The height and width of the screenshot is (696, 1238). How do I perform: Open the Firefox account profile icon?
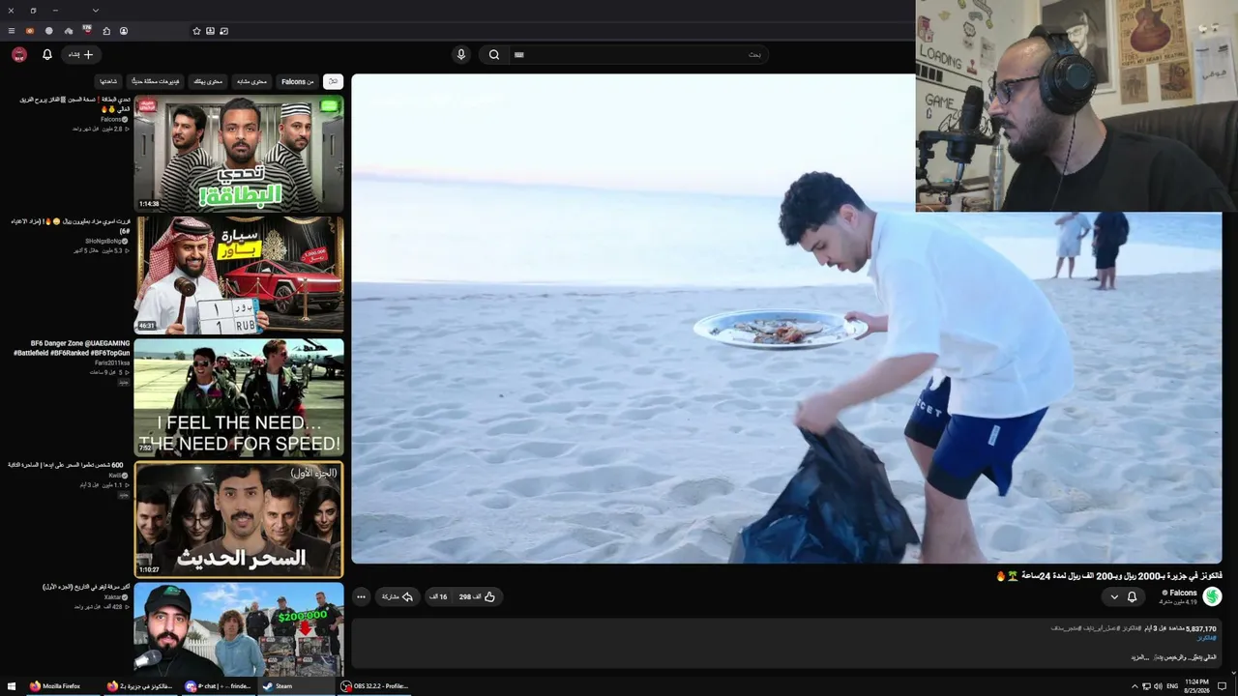click(124, 31)
